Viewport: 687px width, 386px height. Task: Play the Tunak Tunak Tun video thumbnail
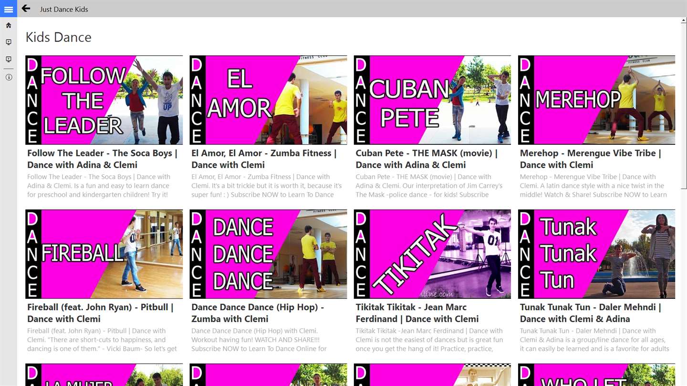[596, 254]
